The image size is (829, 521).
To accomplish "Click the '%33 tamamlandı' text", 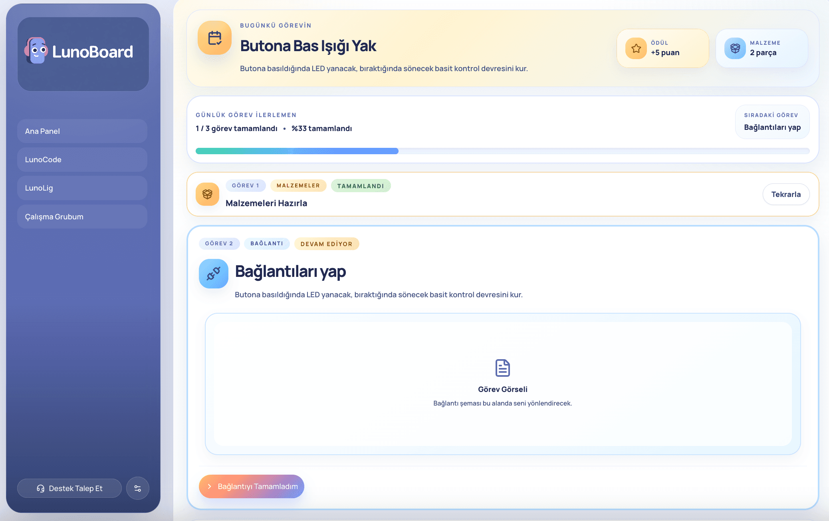I will click(x=322, y=128).
